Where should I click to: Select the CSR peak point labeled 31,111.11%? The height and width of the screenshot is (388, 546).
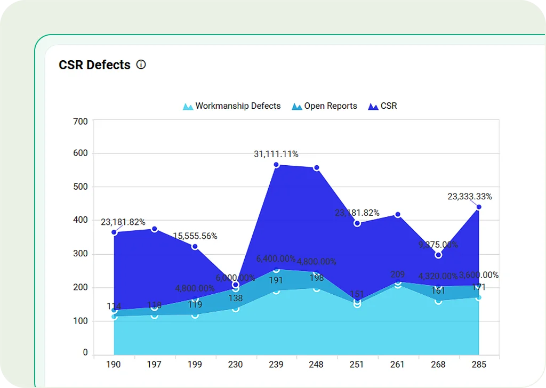pyautogui.click(x=276, y=165)
